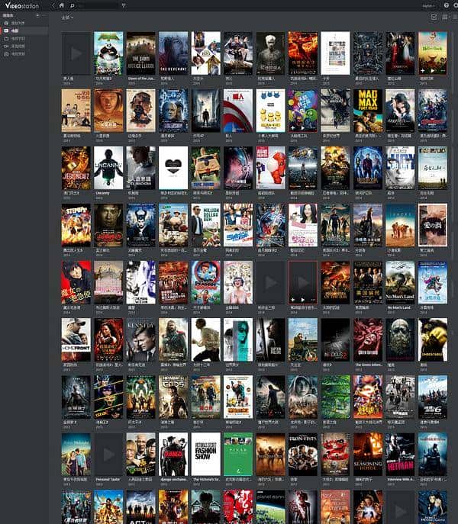The image size is (458, 524).
Task: Add a library with the plus icon
Action: pyautogui.click(x=38, y=15)
